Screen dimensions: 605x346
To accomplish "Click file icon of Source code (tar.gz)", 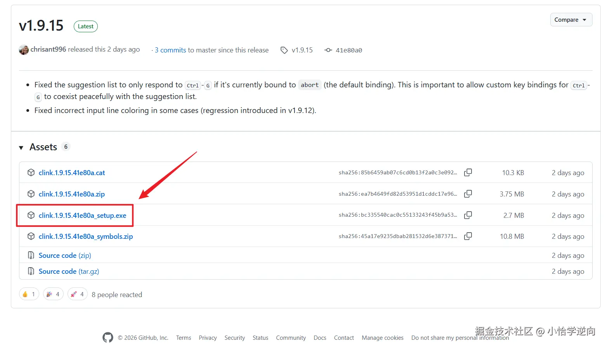I will click(31, 271).
